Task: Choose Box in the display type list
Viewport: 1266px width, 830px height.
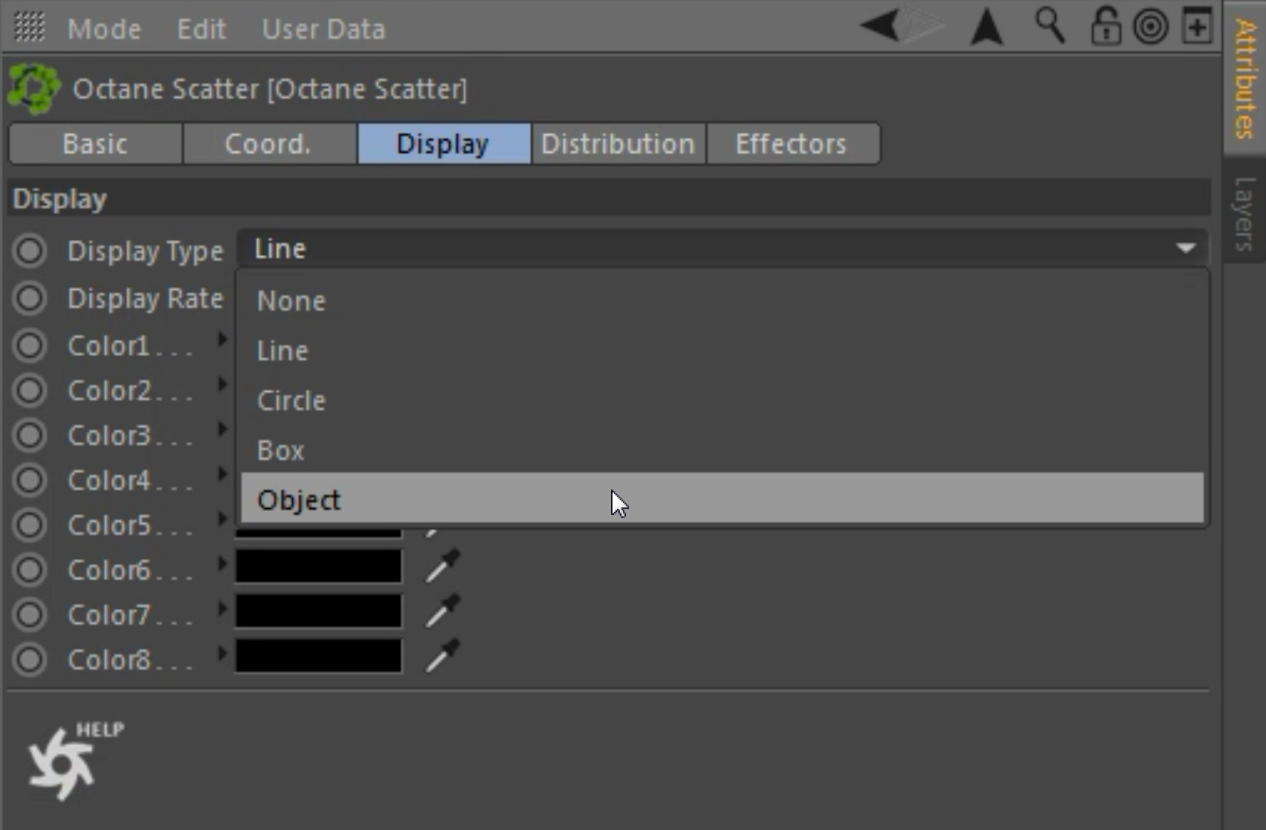Action: point(722,450)
